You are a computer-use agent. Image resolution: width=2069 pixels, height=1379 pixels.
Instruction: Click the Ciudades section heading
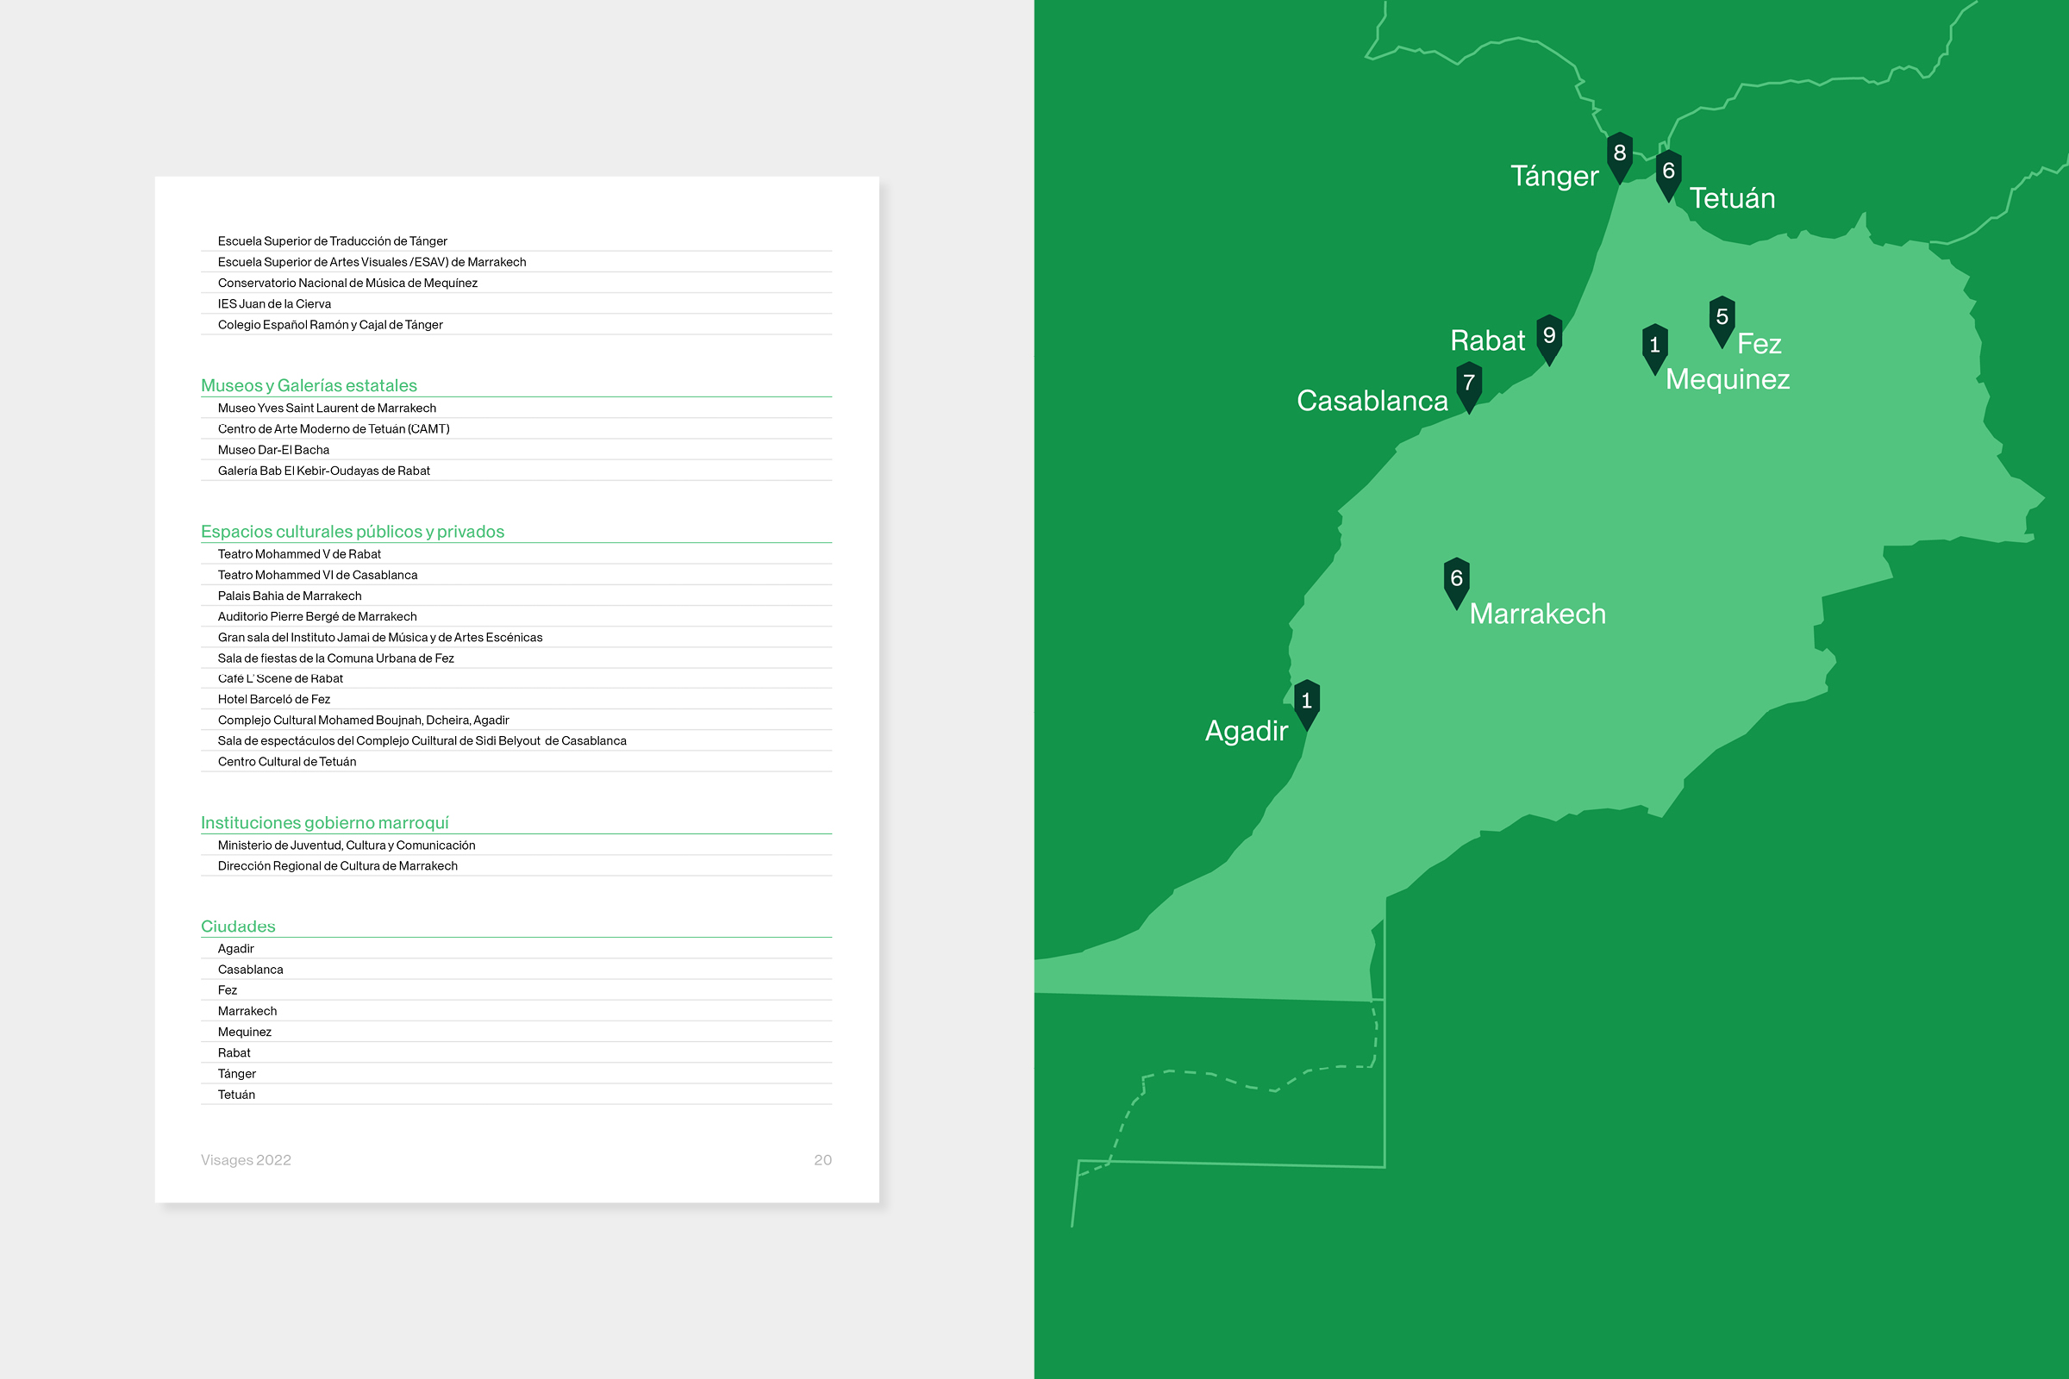tap(238, 926)
